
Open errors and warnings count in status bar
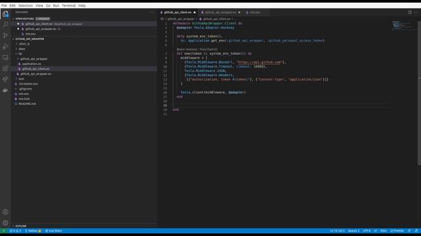pos(15,231)
